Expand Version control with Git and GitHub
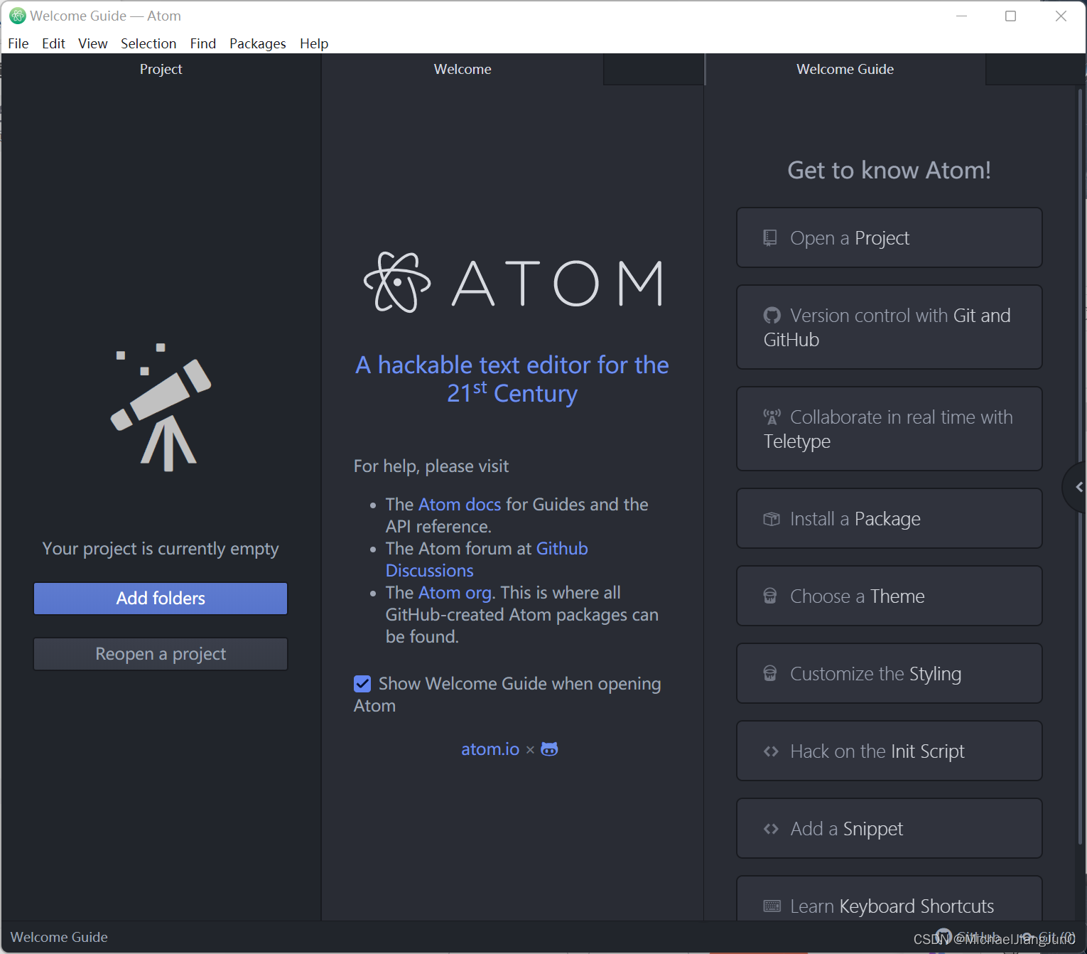This screenshot has height=954, width=1087. coord(889,327)
